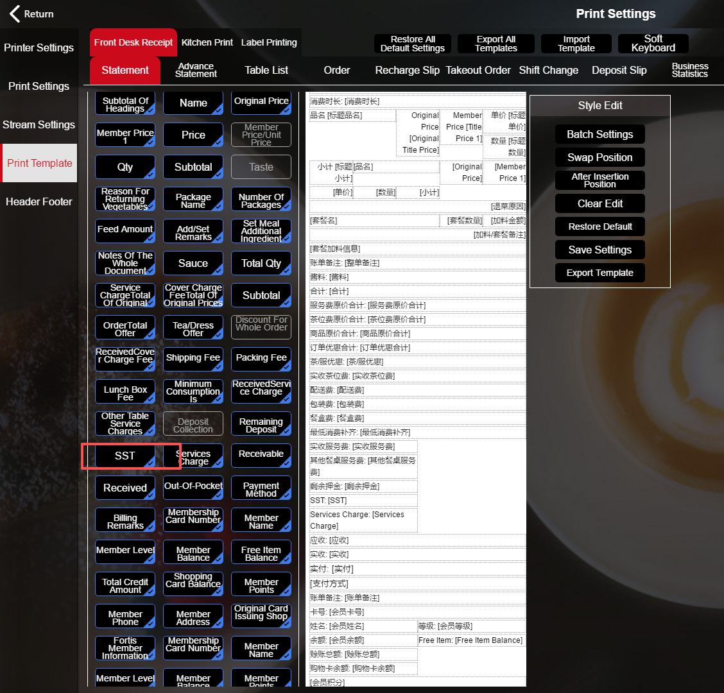Screen dimensions: 724x693
Task: Select the Services Charge row in the preview
Action: [363, 520]
